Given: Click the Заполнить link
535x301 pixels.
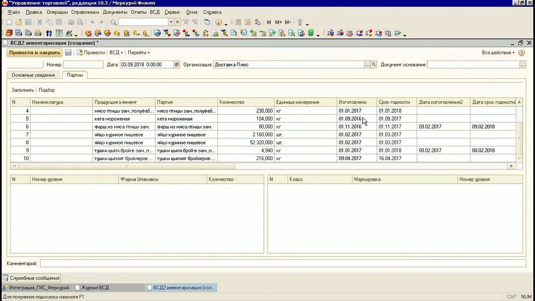Looking at the screenshot, I should 23,90.
